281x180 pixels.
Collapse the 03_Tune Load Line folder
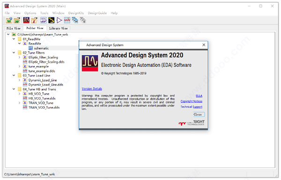tap(14, 75)
